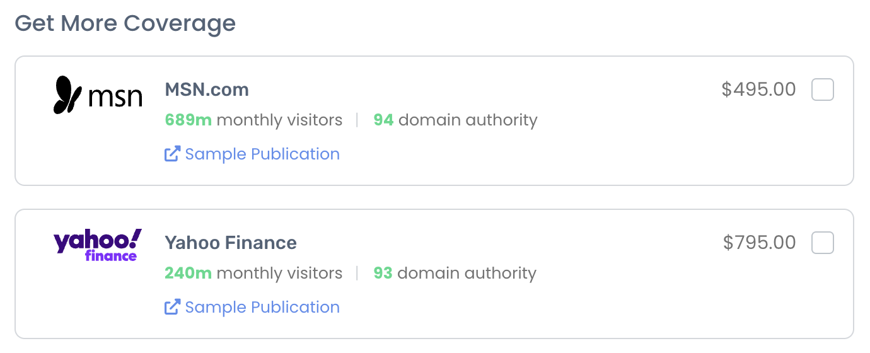This screenshot has height=353, width=870.
Task: Open the Yahoo Finance Sample Publication link
Action: click(x=262, y=307)
